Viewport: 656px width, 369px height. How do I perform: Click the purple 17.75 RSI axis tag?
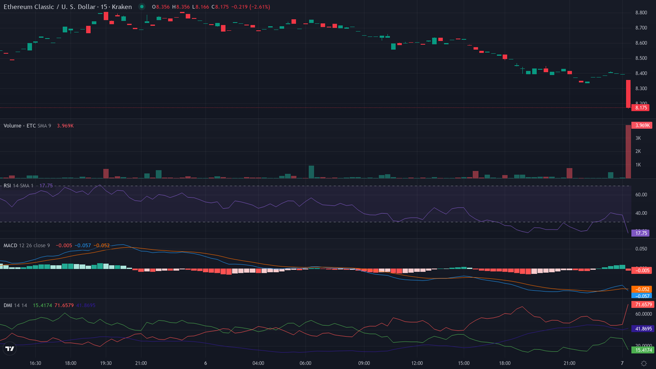(x=640, y=233)
